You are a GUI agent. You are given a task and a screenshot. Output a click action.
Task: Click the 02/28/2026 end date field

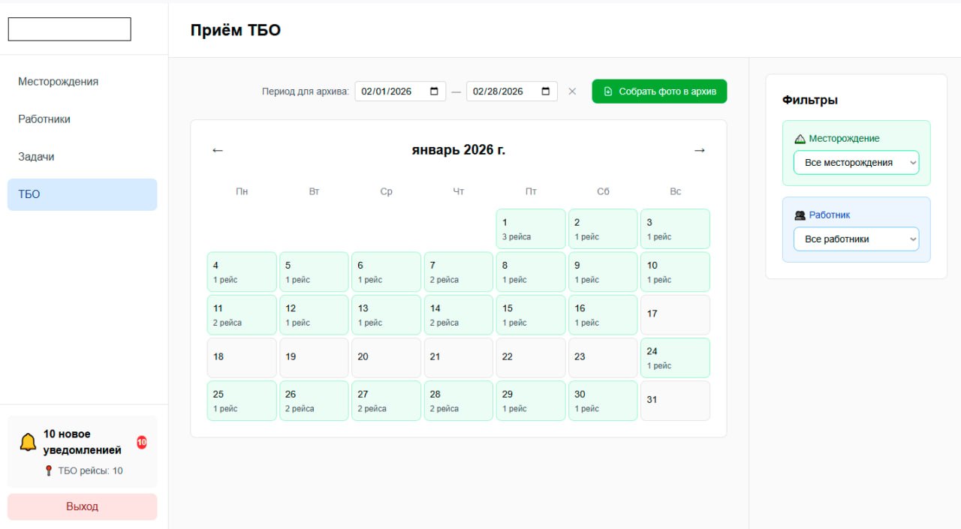tap(511, 92)
